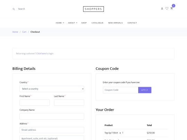187x140 pixels.
Task: Focus the Apartment, suite, unit field
Action: 52,138
